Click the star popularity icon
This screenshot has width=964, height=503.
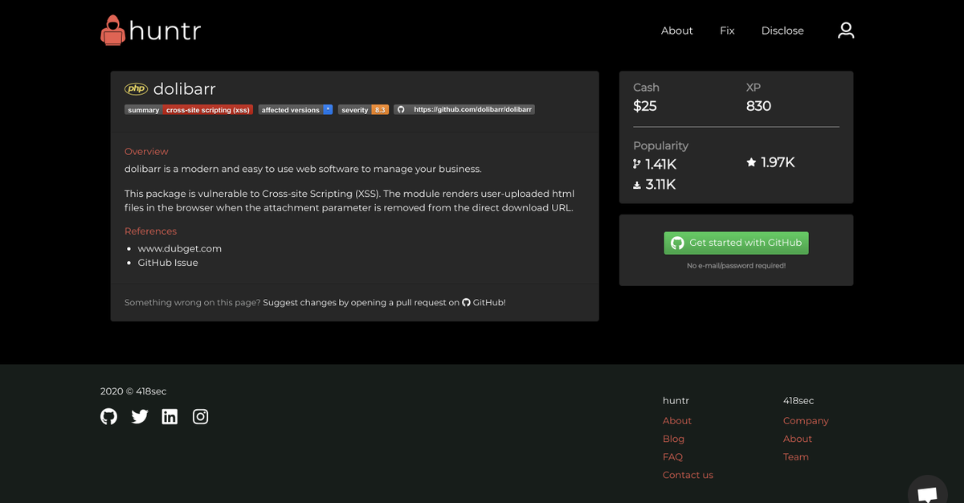[x=751, y=162]
